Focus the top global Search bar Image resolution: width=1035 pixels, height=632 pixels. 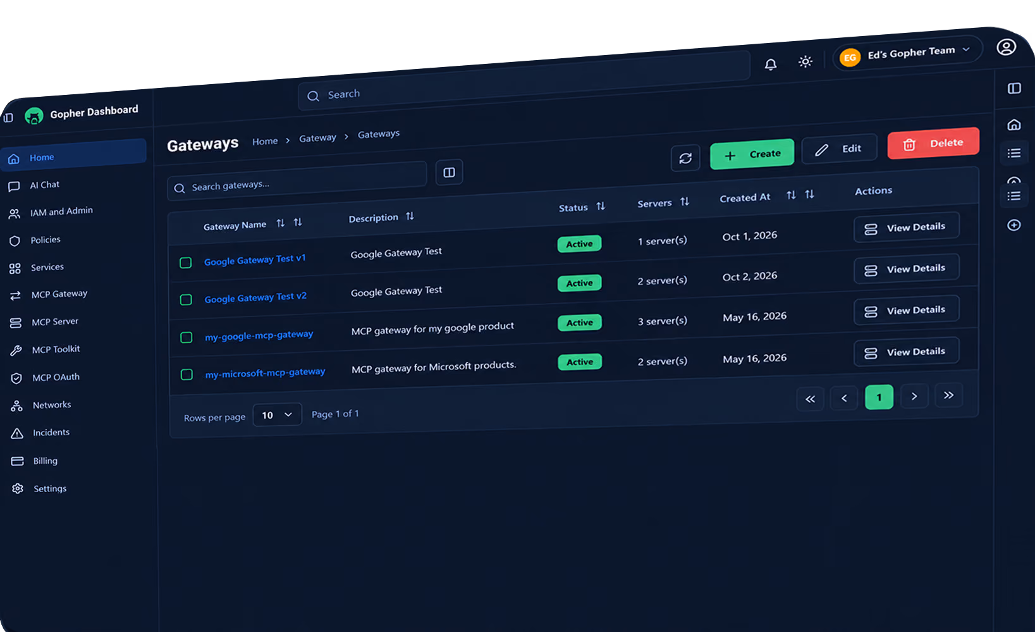click(x=524, y=80)
